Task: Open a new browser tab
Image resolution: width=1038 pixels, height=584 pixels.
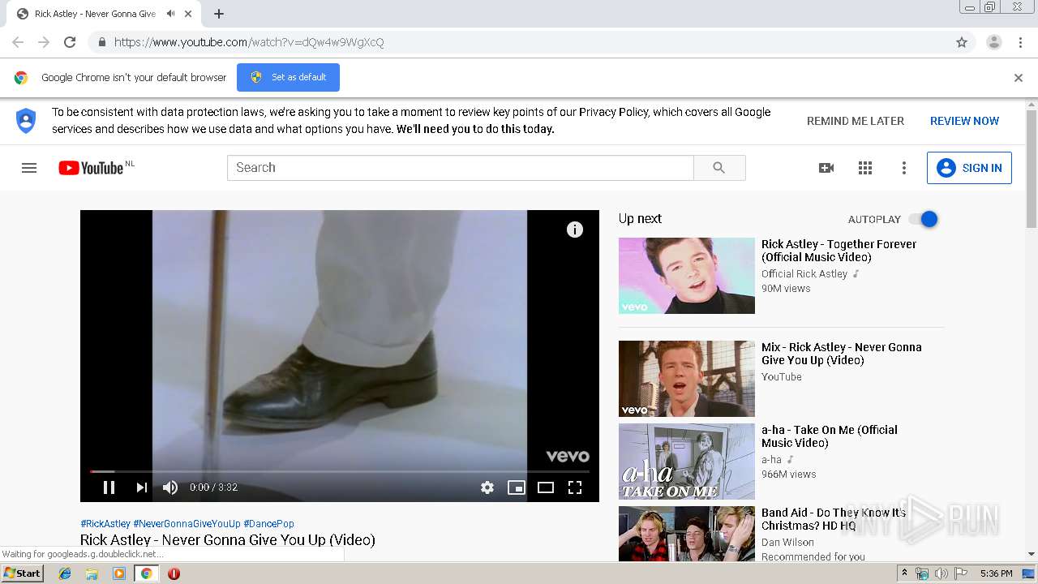Action: 219,14
